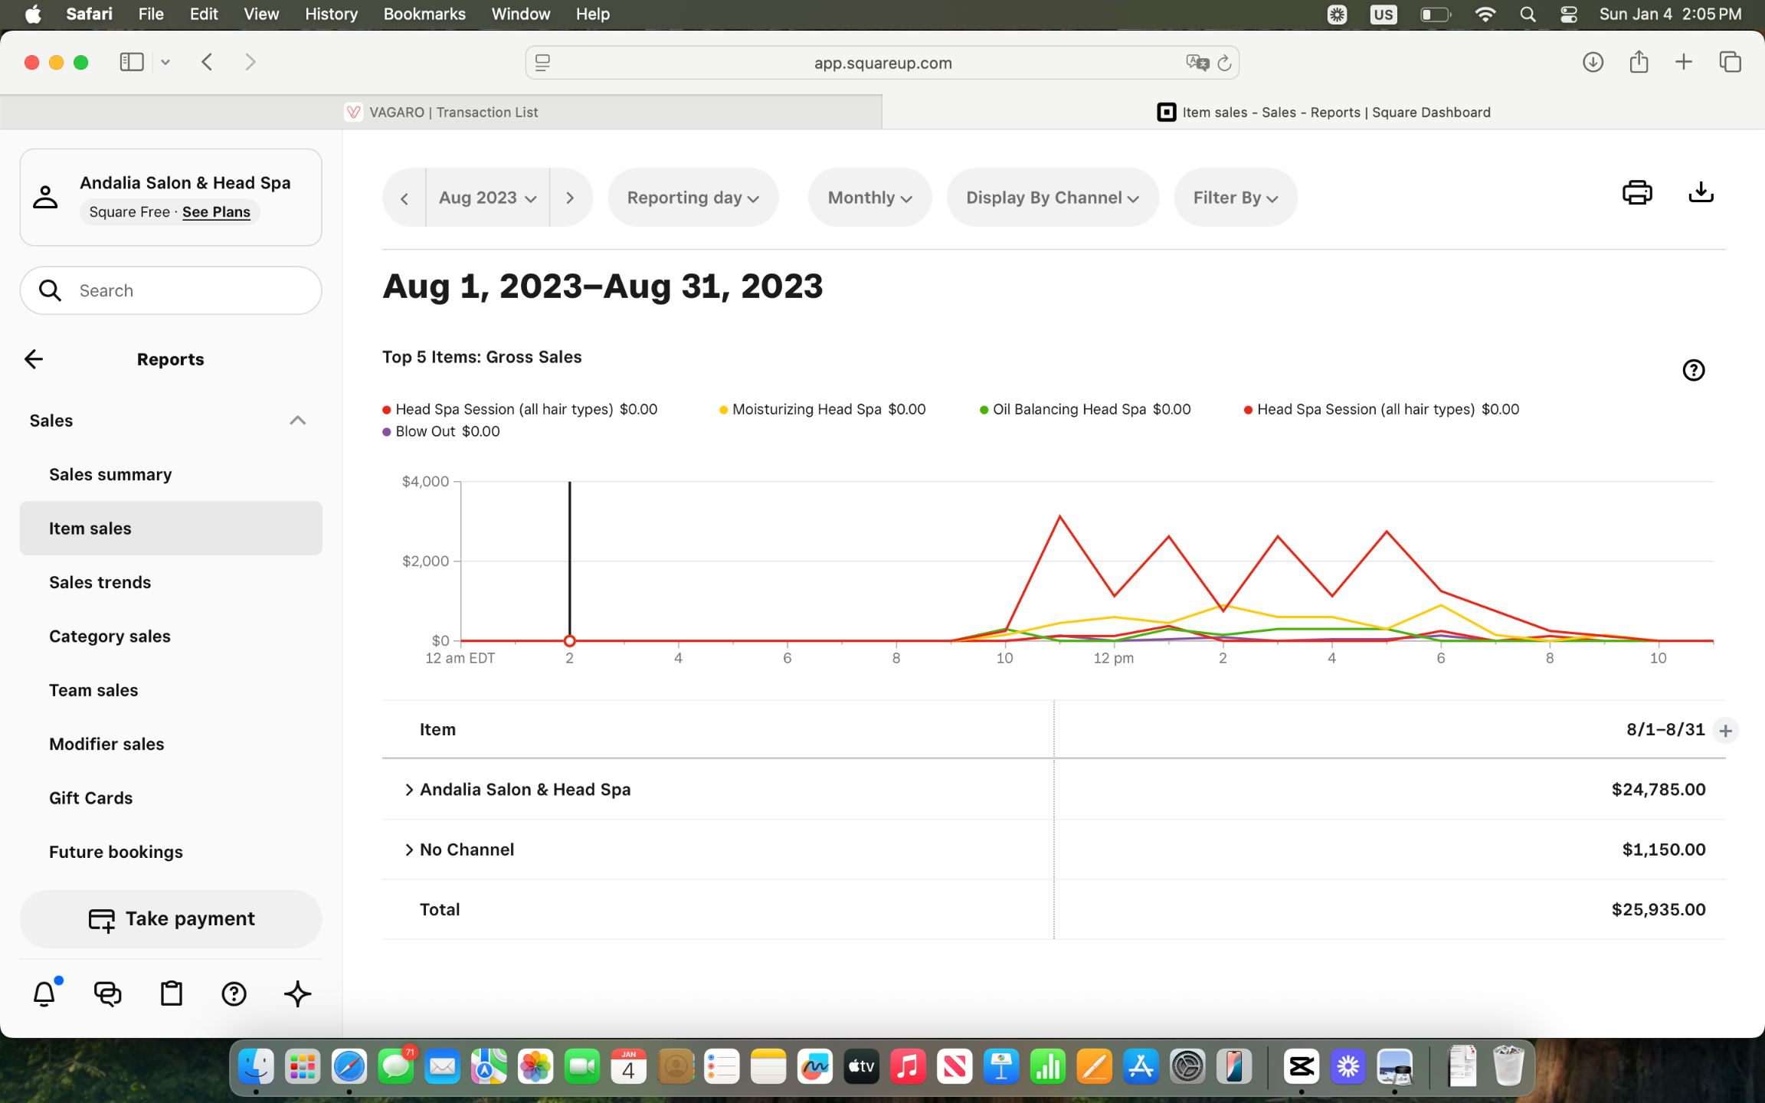Click the back arrow beside Reports
The width and height of the screenshot is (1765, 1103).
(x=34, y=359)
